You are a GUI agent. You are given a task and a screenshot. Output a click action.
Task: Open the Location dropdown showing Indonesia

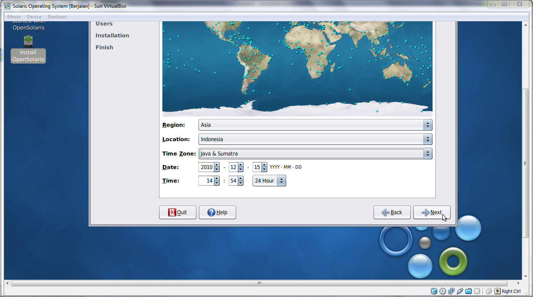click(315, 139)
